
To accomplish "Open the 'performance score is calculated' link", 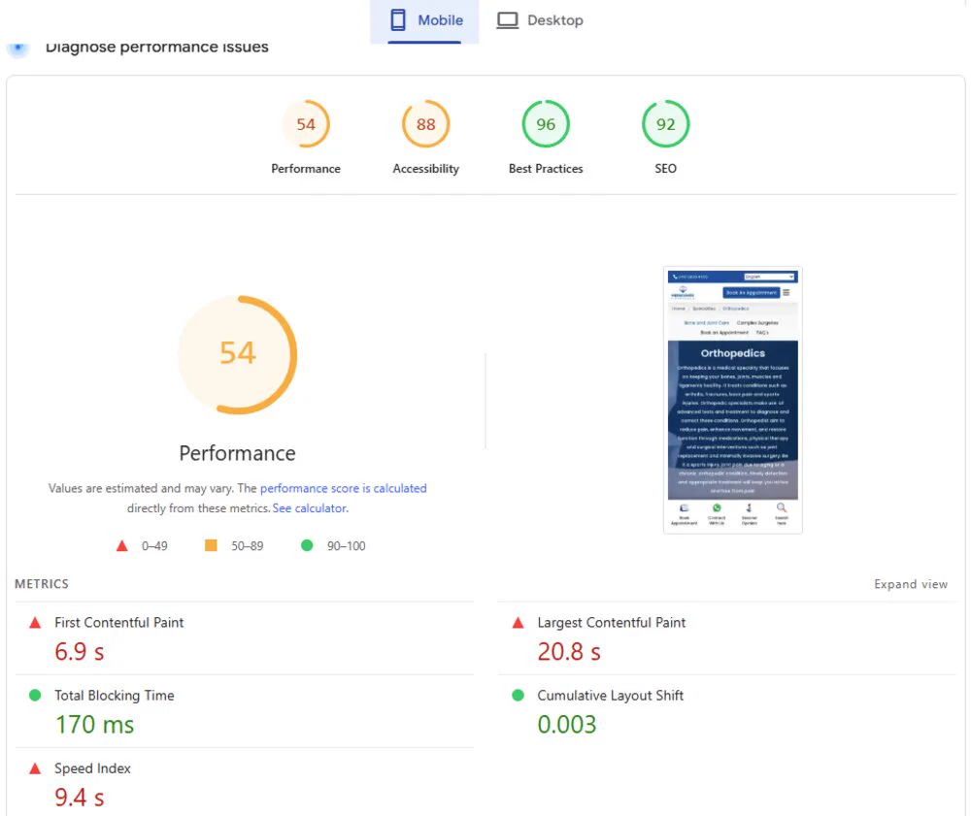I will coord(343,488).
